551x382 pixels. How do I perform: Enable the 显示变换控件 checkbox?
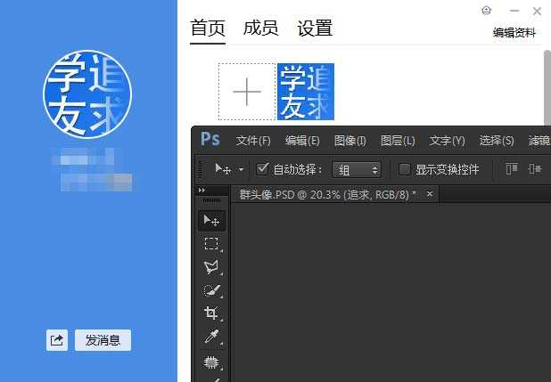[x=404, y=169]
